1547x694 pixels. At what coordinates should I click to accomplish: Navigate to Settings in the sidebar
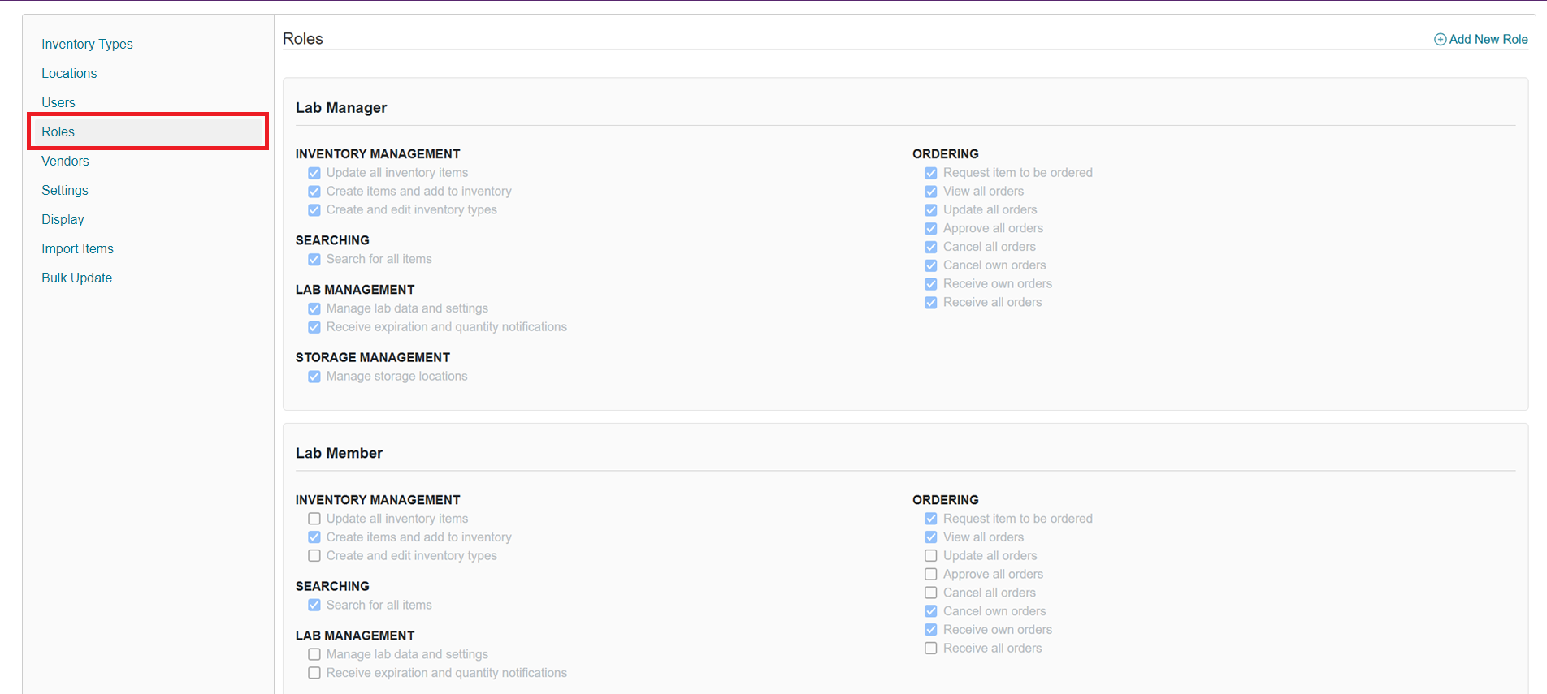[x=65, y=191]
